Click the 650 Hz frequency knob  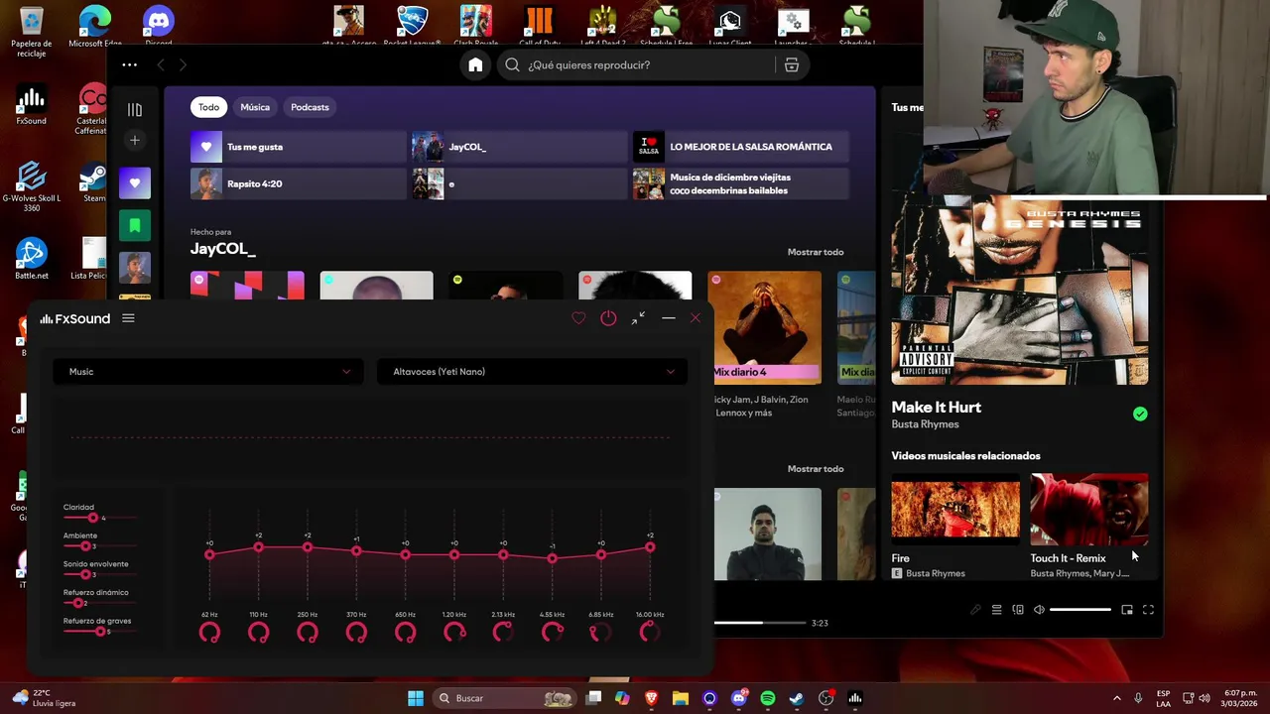pos(405,633)
